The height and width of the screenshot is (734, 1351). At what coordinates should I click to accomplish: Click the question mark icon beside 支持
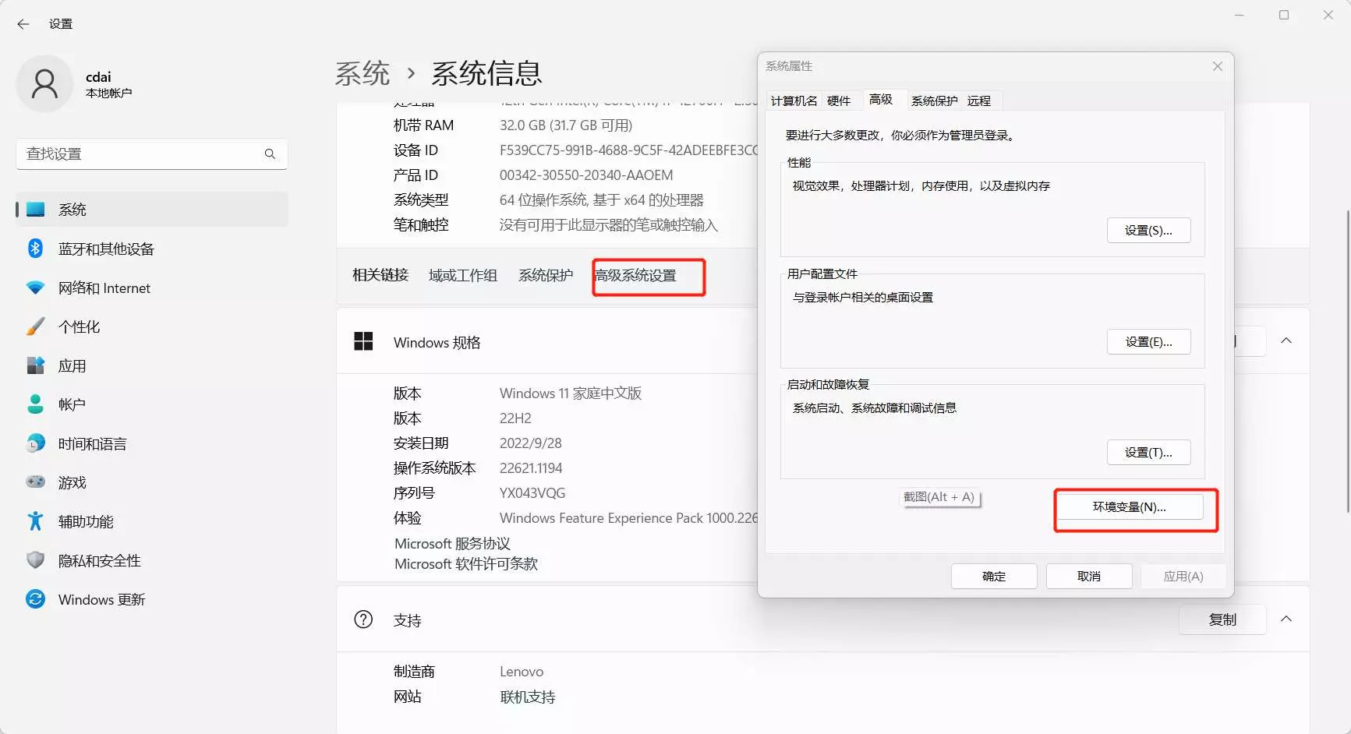pyautogui.click(x=363, y=619)
